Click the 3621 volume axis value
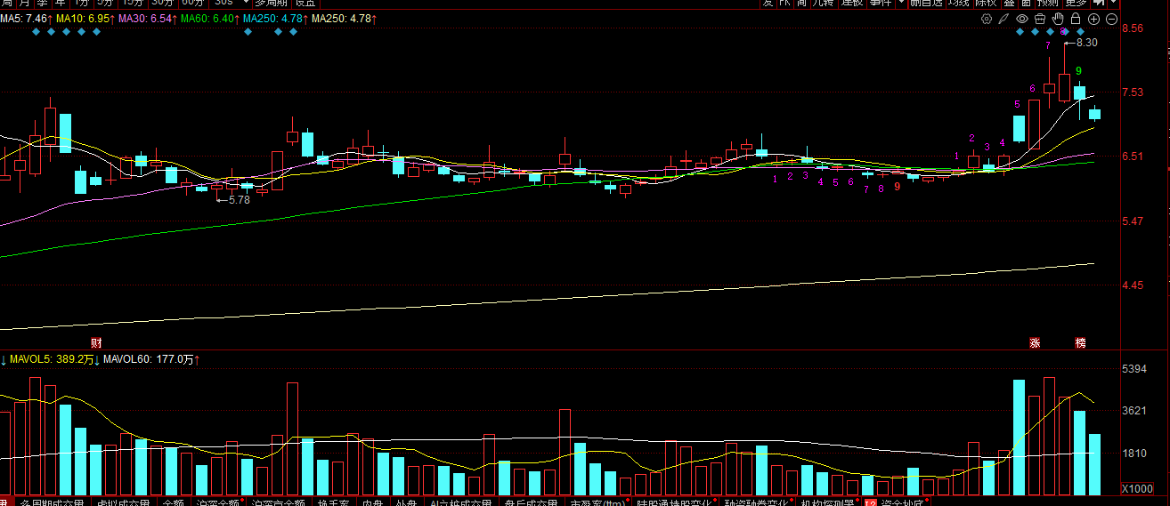Screen dimensions: 1170x506 [1133, 411]
